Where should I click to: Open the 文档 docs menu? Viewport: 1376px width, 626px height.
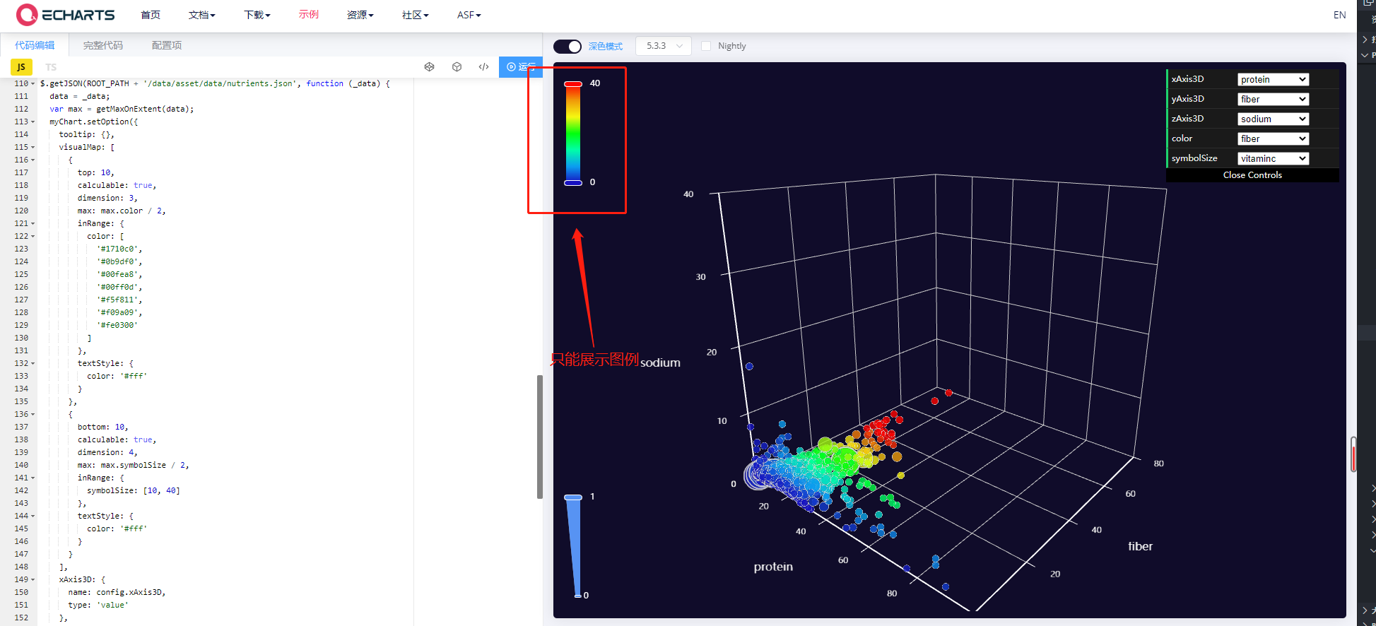tap(202, 15)
